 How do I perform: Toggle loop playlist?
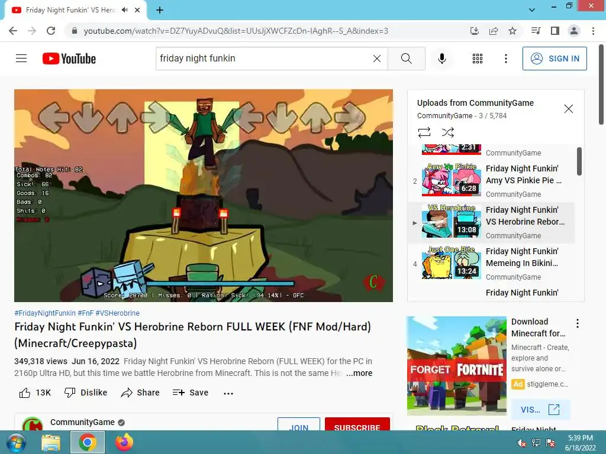[x=424, y=132]
